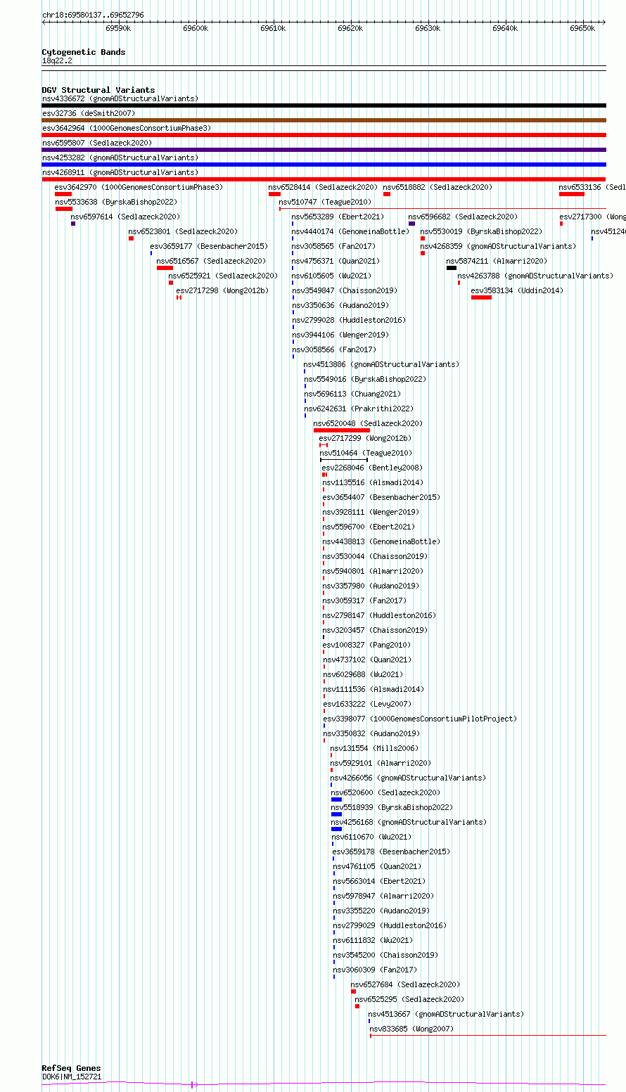Select the DGV Structural Variants track title

pos(98,90)
